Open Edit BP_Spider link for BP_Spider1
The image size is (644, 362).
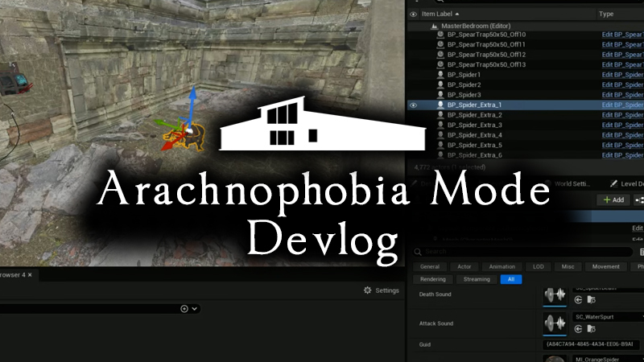tap(622, 75)
